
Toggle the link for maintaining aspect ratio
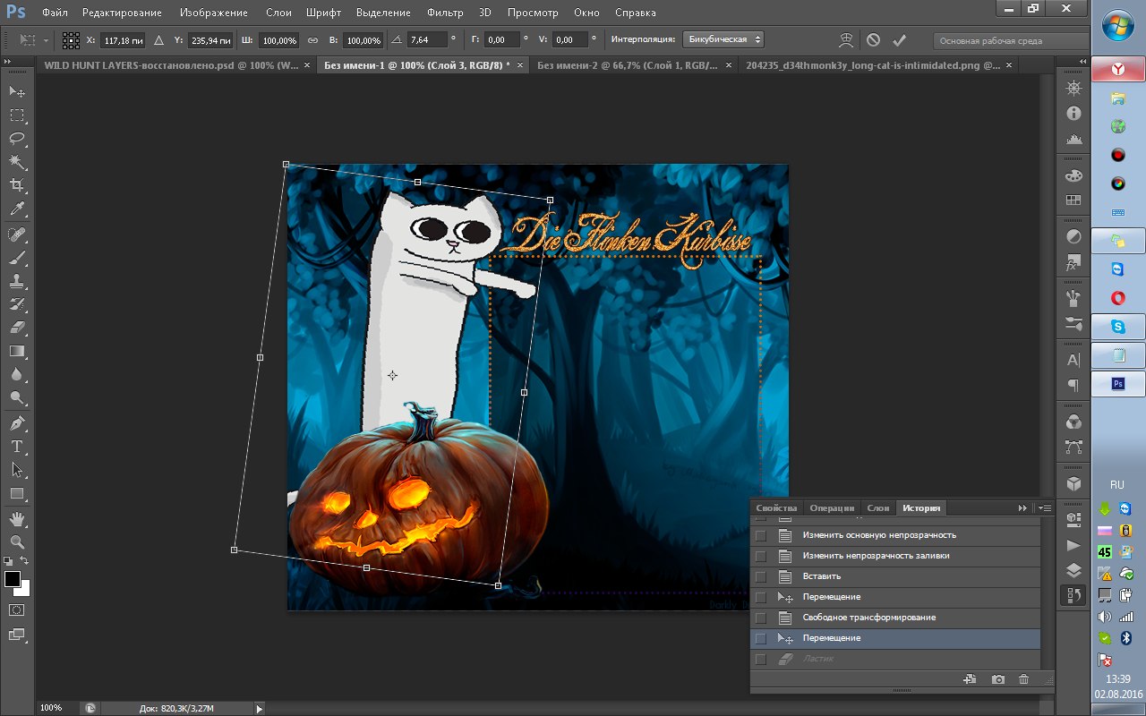pyautogui.click(x=312, y=40)
